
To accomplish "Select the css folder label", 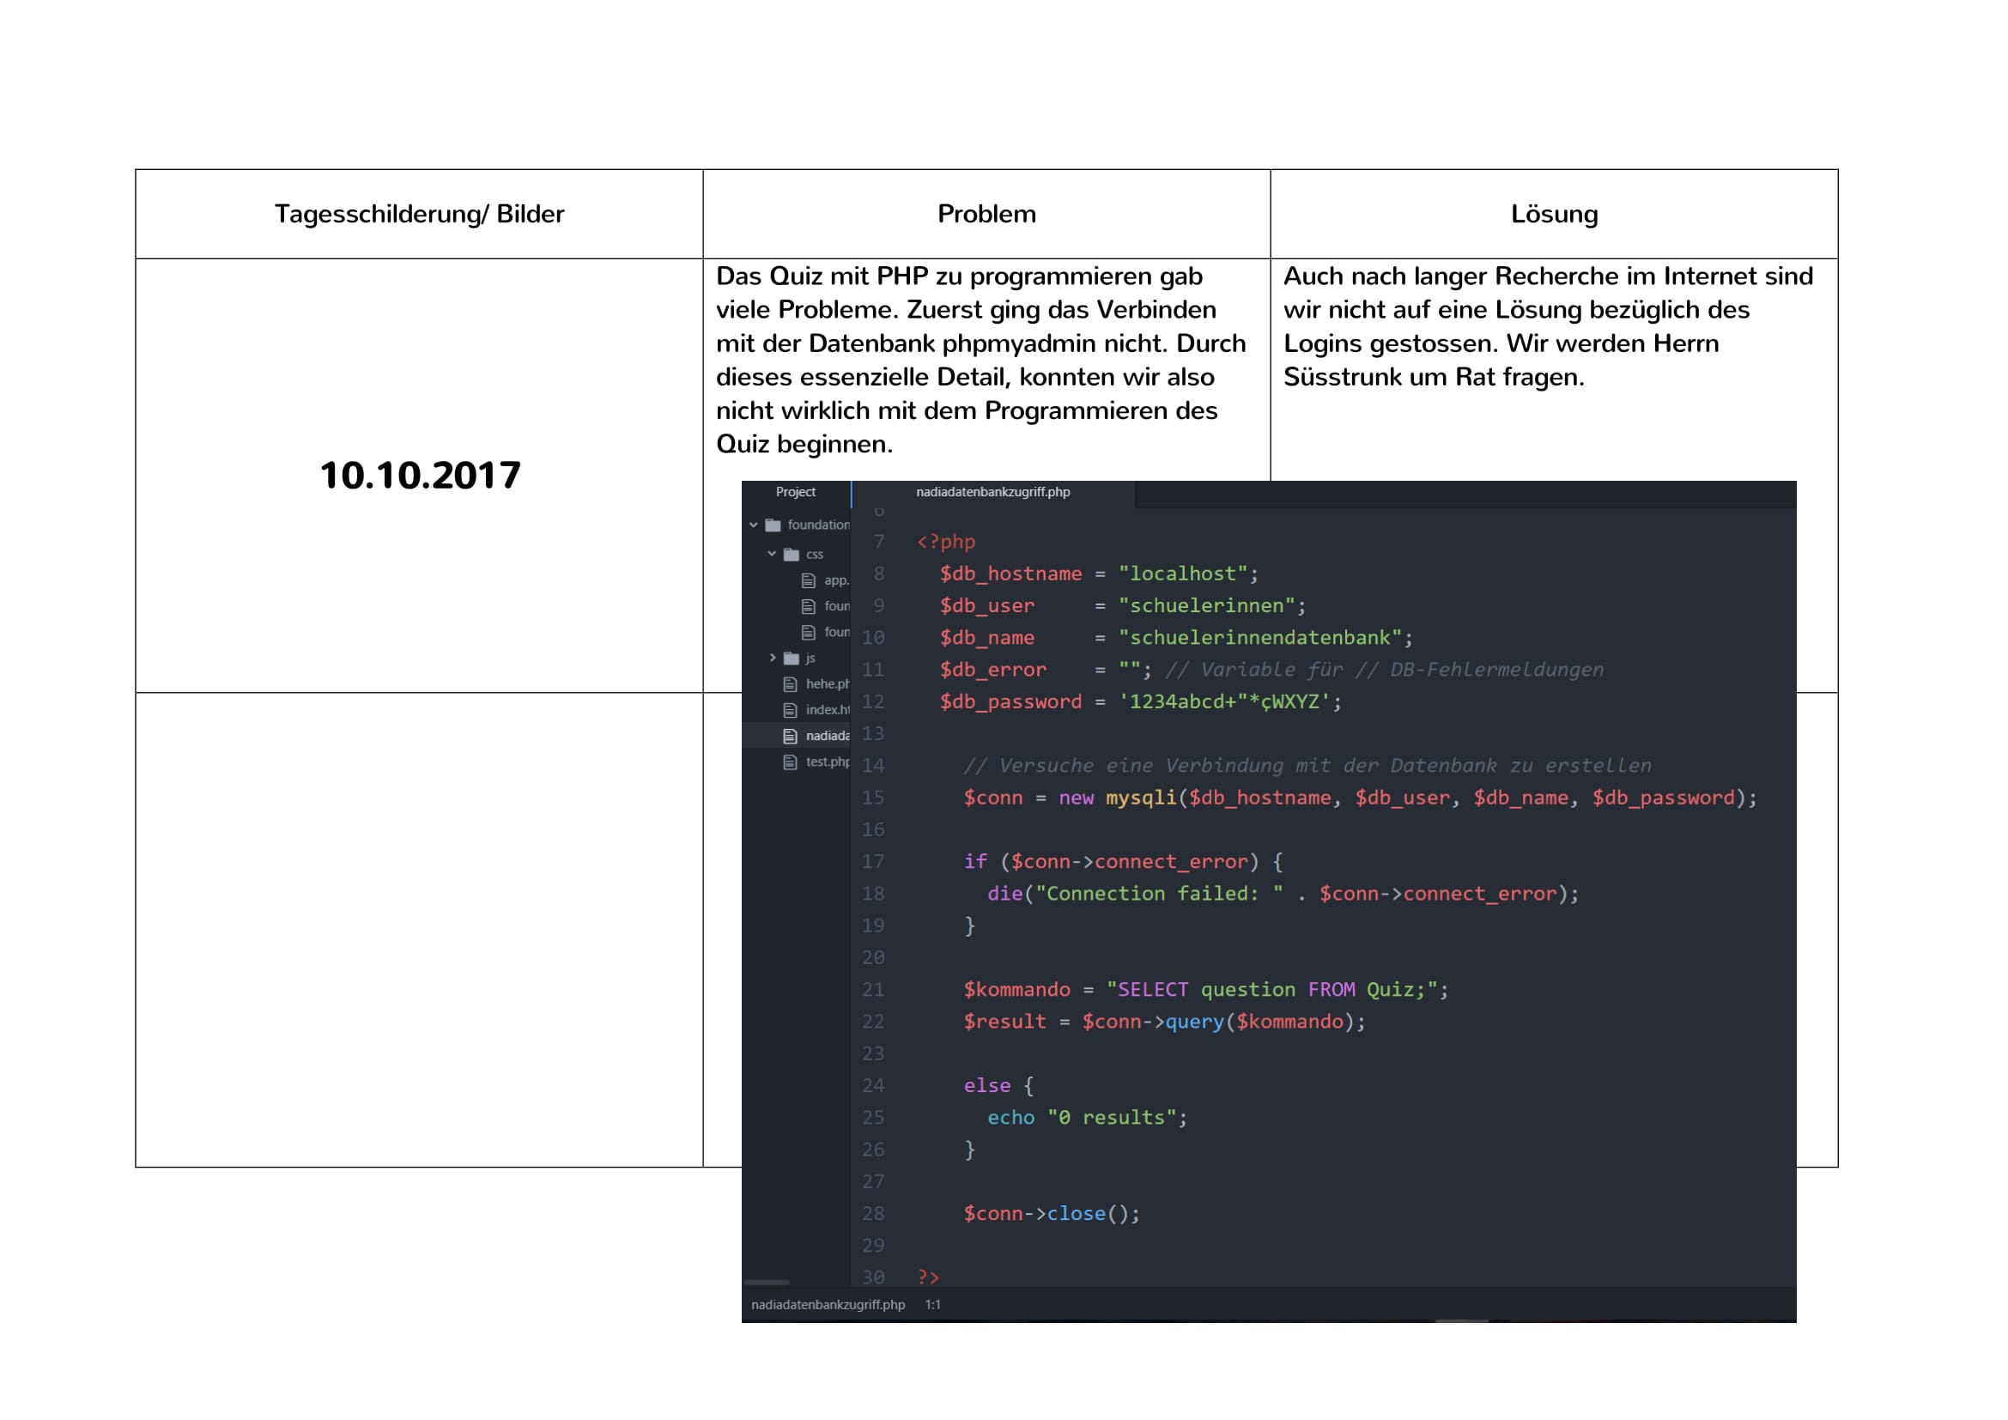I will click(x=814, y=555).
